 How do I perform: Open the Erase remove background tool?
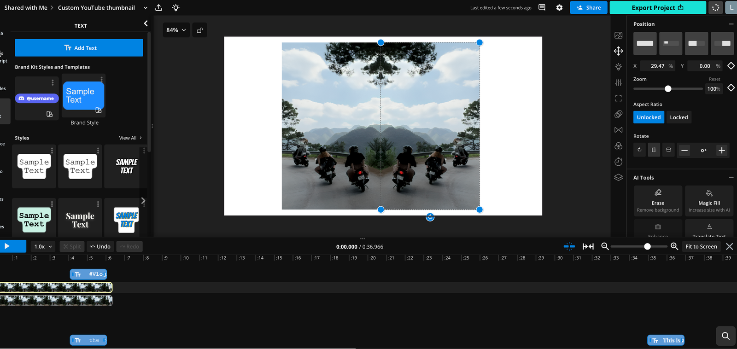pyautogui.click(x=658, y=200)
